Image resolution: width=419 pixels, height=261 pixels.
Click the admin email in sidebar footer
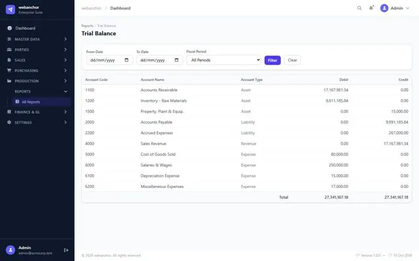click(35, 253)
